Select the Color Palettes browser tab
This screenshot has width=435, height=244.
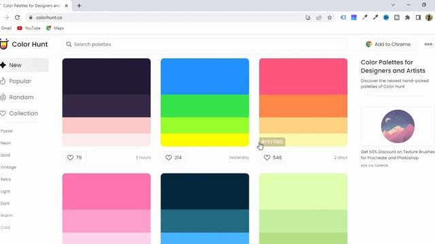click(x=35, y=5)
